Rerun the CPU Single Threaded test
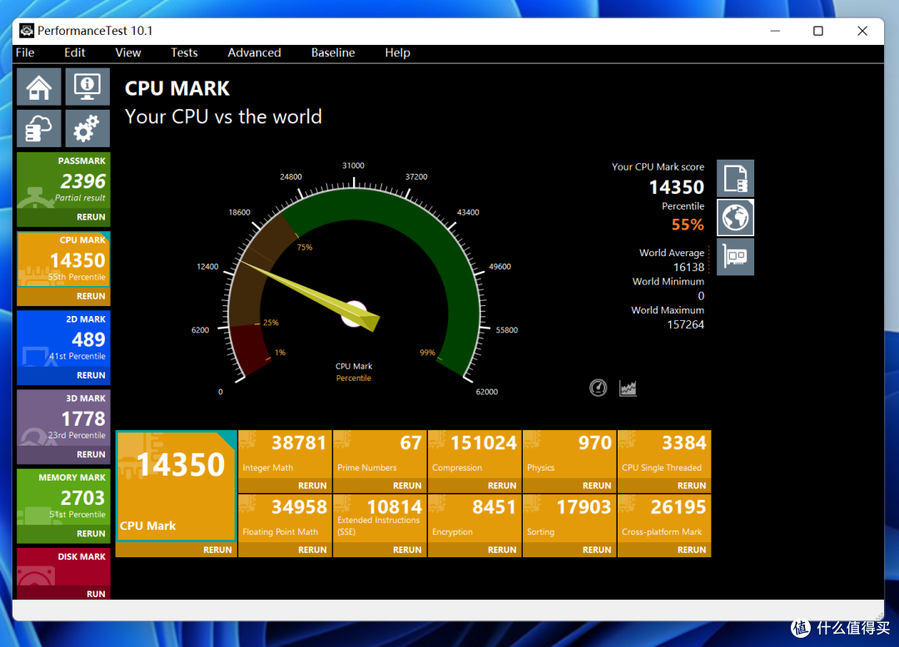The image size is (899, 647). point(692,486)
